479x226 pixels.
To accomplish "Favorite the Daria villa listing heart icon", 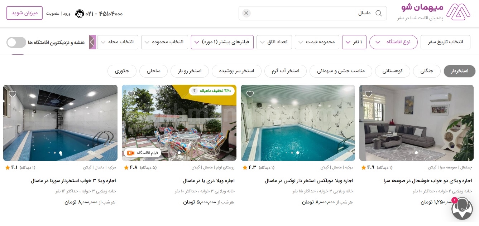I will point(131,94).
